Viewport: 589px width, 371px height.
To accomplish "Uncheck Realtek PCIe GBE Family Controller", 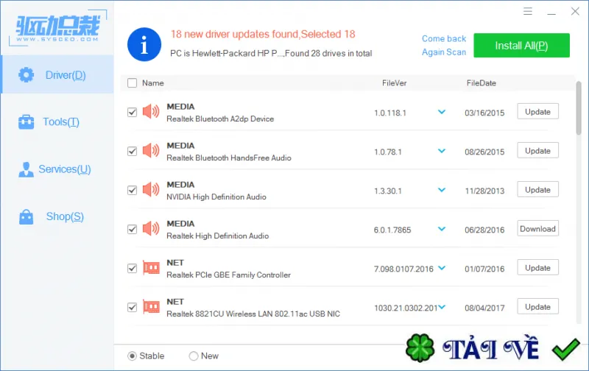I will [x=133, y=269].
